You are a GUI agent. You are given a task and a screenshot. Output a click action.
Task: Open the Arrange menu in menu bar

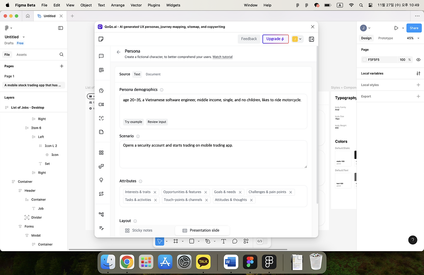[x=118, y=5]
